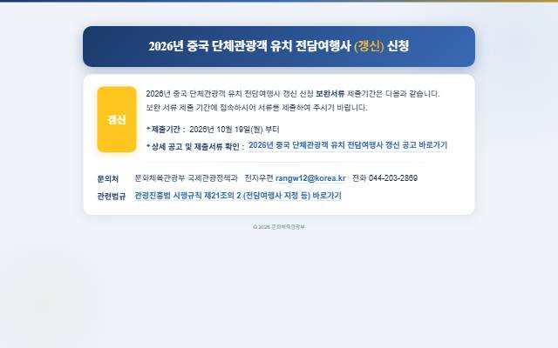Click the footer copyright © 2026 문화체육관광부
This screenshot has width=558, height=348.
pos(279,227)
